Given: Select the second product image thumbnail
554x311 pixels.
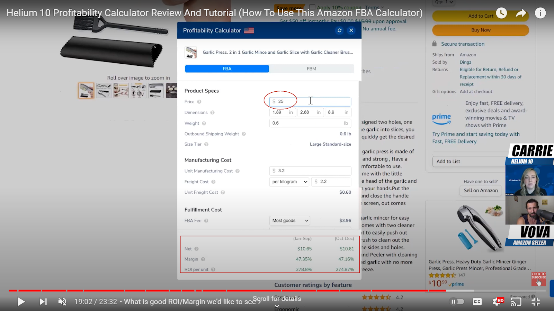Looking at the screenshot, I should coord(104,91).
